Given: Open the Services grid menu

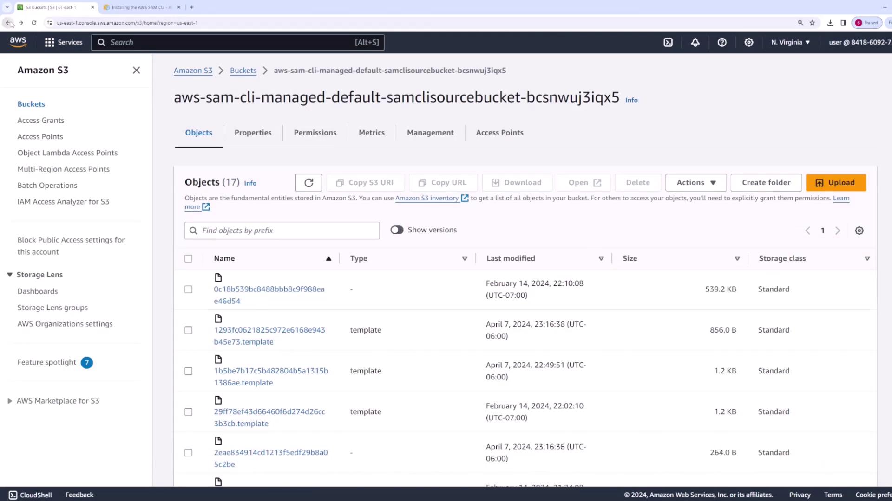Looking at the screenshot, I should point(63,42).
